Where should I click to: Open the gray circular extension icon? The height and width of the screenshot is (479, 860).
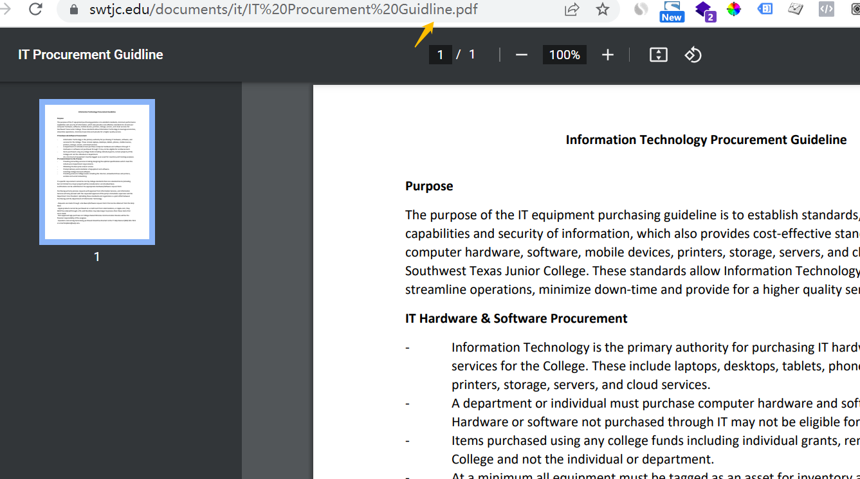pyautogui.click(x=641, y=9)
